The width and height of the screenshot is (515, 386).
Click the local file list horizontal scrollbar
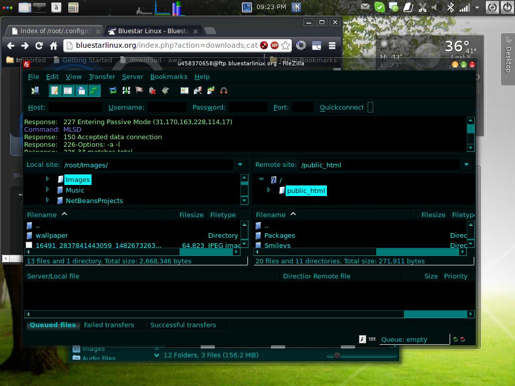pos(132,252)
